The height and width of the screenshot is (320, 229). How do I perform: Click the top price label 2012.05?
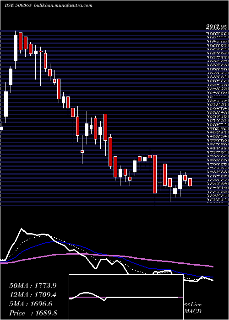tap(217, 27)
